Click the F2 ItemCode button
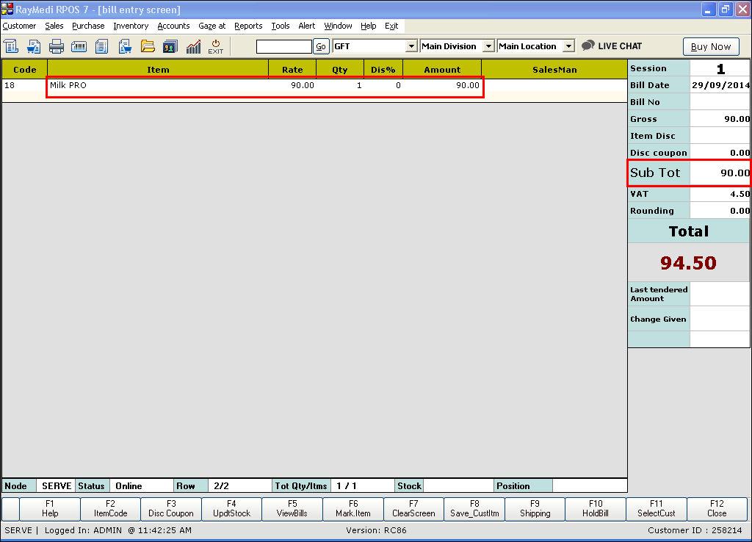This screenshot has width=752, height=542. point(110,508)
